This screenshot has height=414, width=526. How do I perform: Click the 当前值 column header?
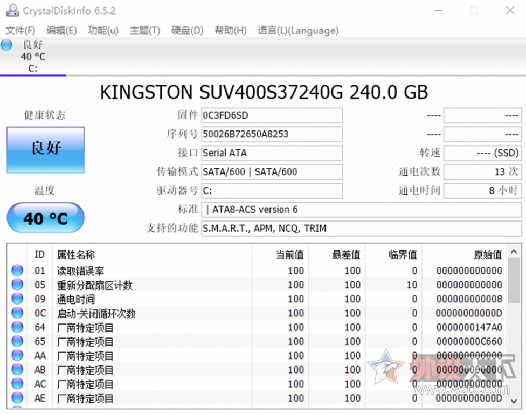tap(280, 254)
